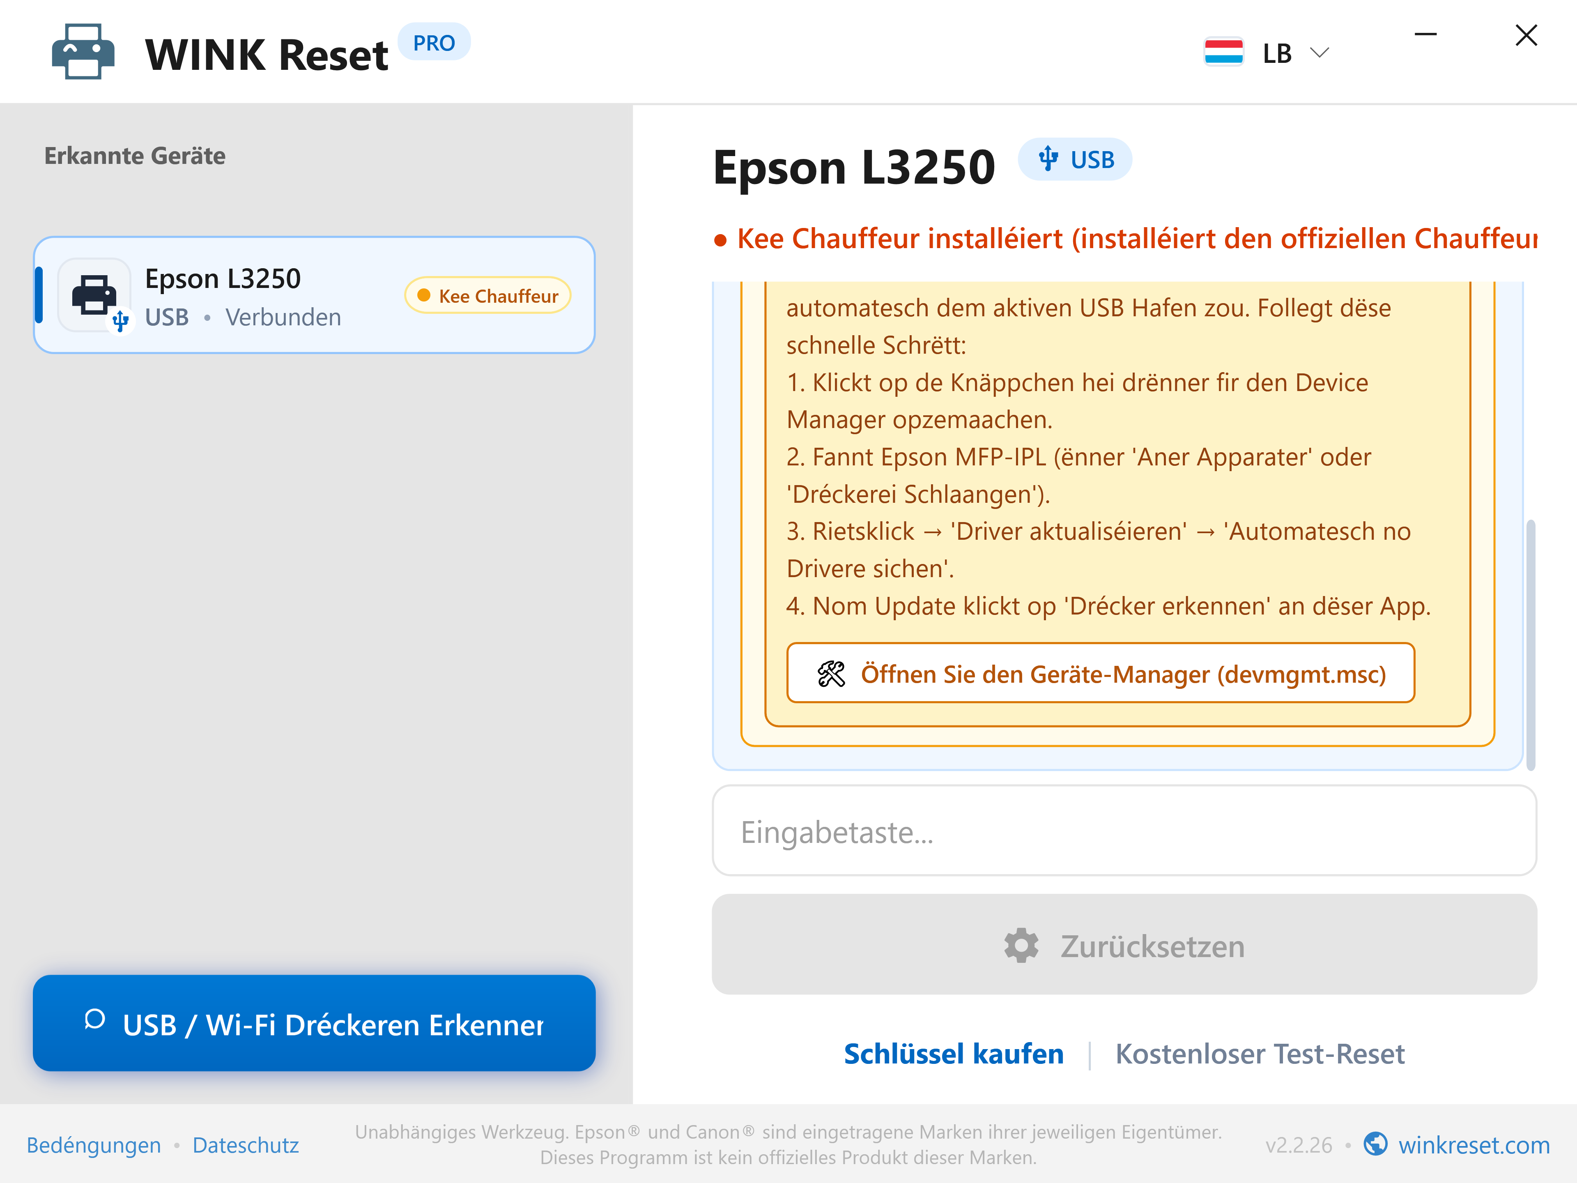
Task: Click the Eingabetaste input field
Action: [1124, 831]
